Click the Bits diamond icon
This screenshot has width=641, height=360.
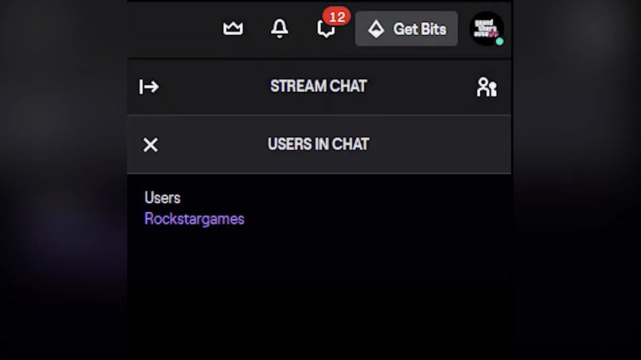(x=376, y=29)
